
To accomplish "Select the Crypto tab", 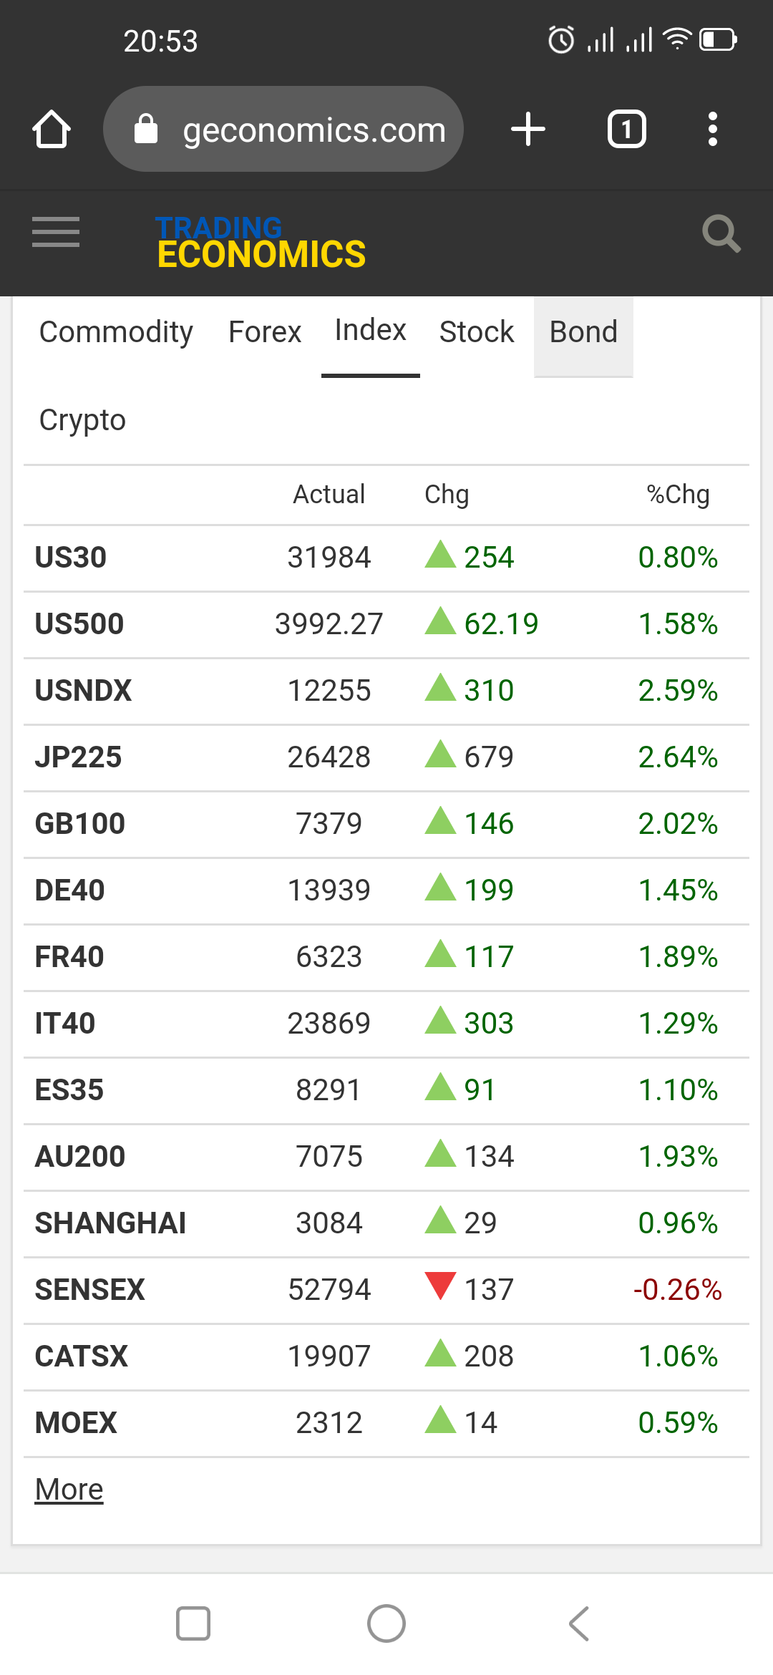I will click(x=82, y=420).
